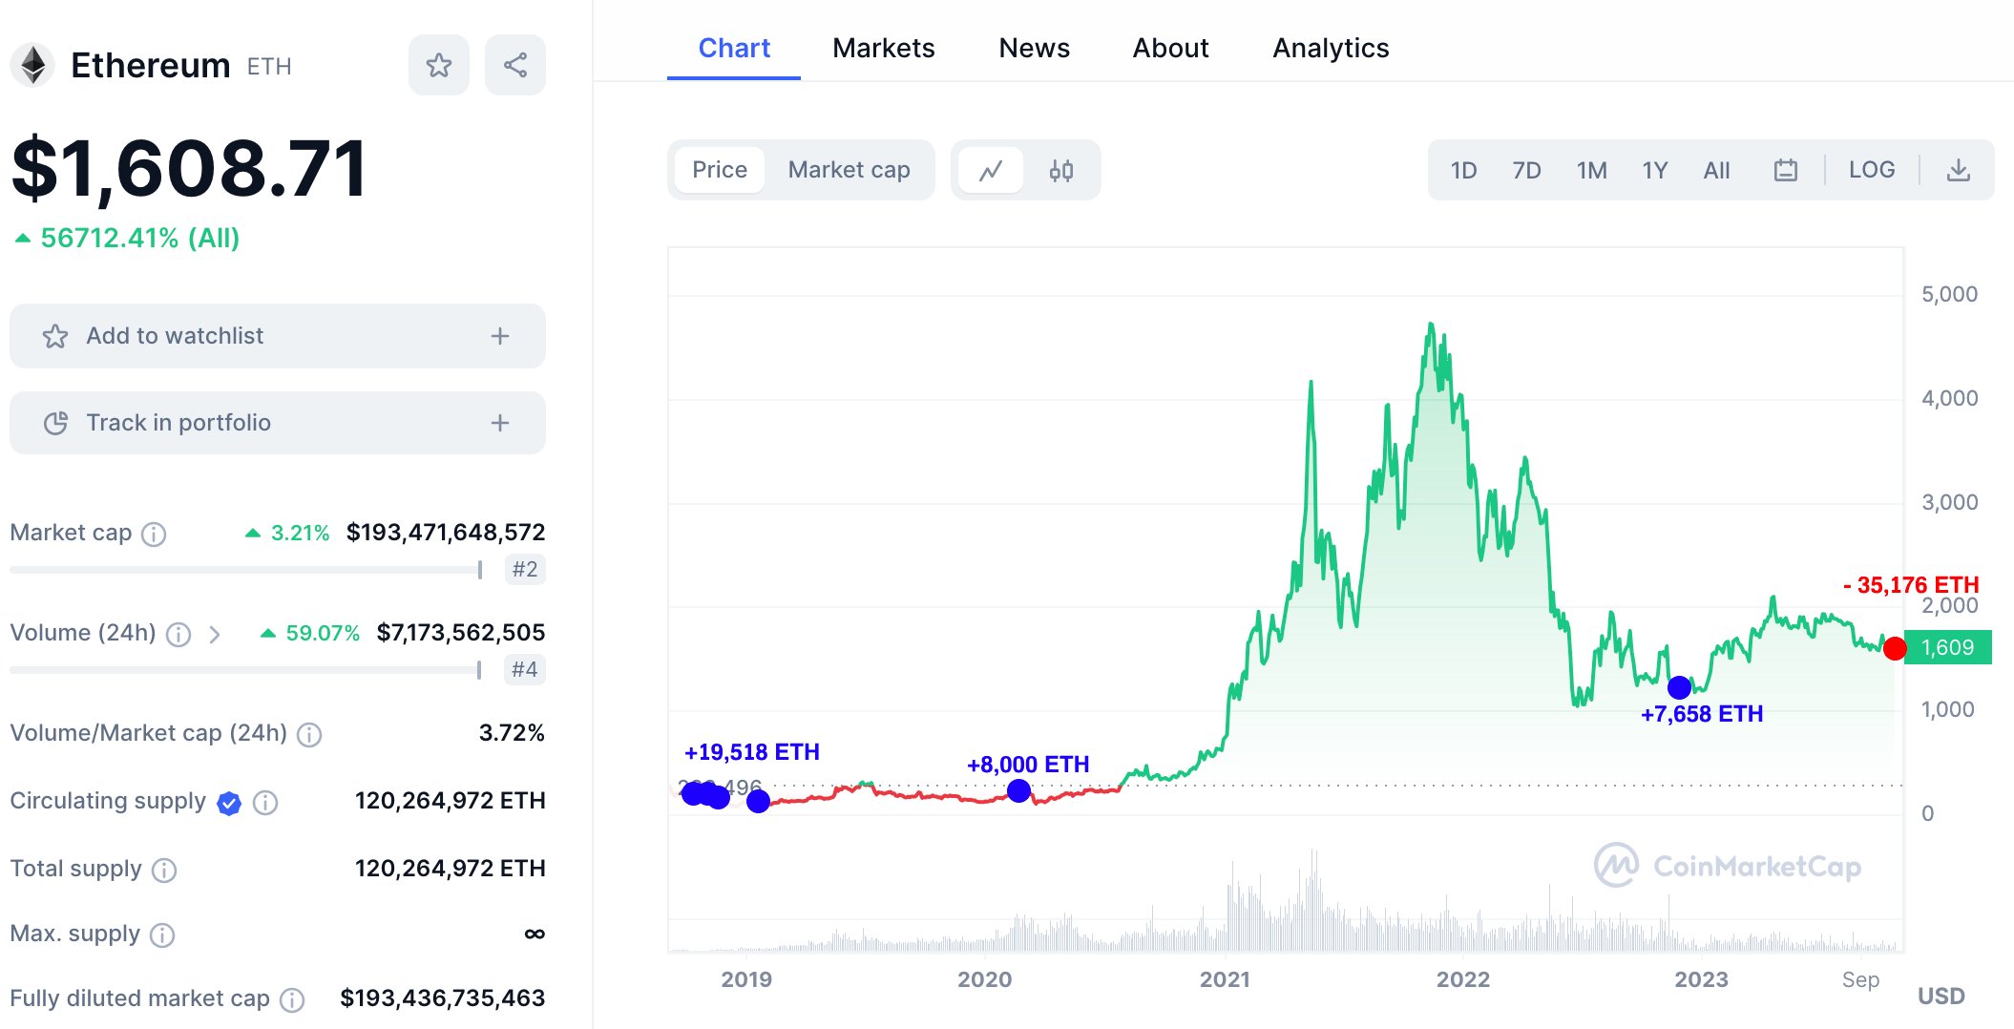The height and width of the screenshot is (1029, 2014).
Task: Open the share options icon
Action: click(x=514, y=64)
